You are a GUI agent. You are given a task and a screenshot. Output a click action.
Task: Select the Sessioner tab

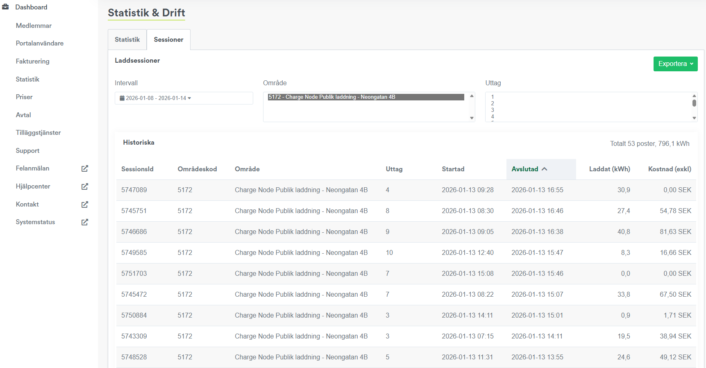pos(168,40)
